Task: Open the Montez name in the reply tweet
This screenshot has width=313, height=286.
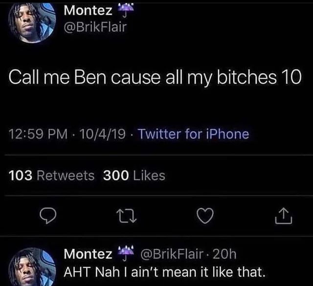Action: (x=88, y=254)
